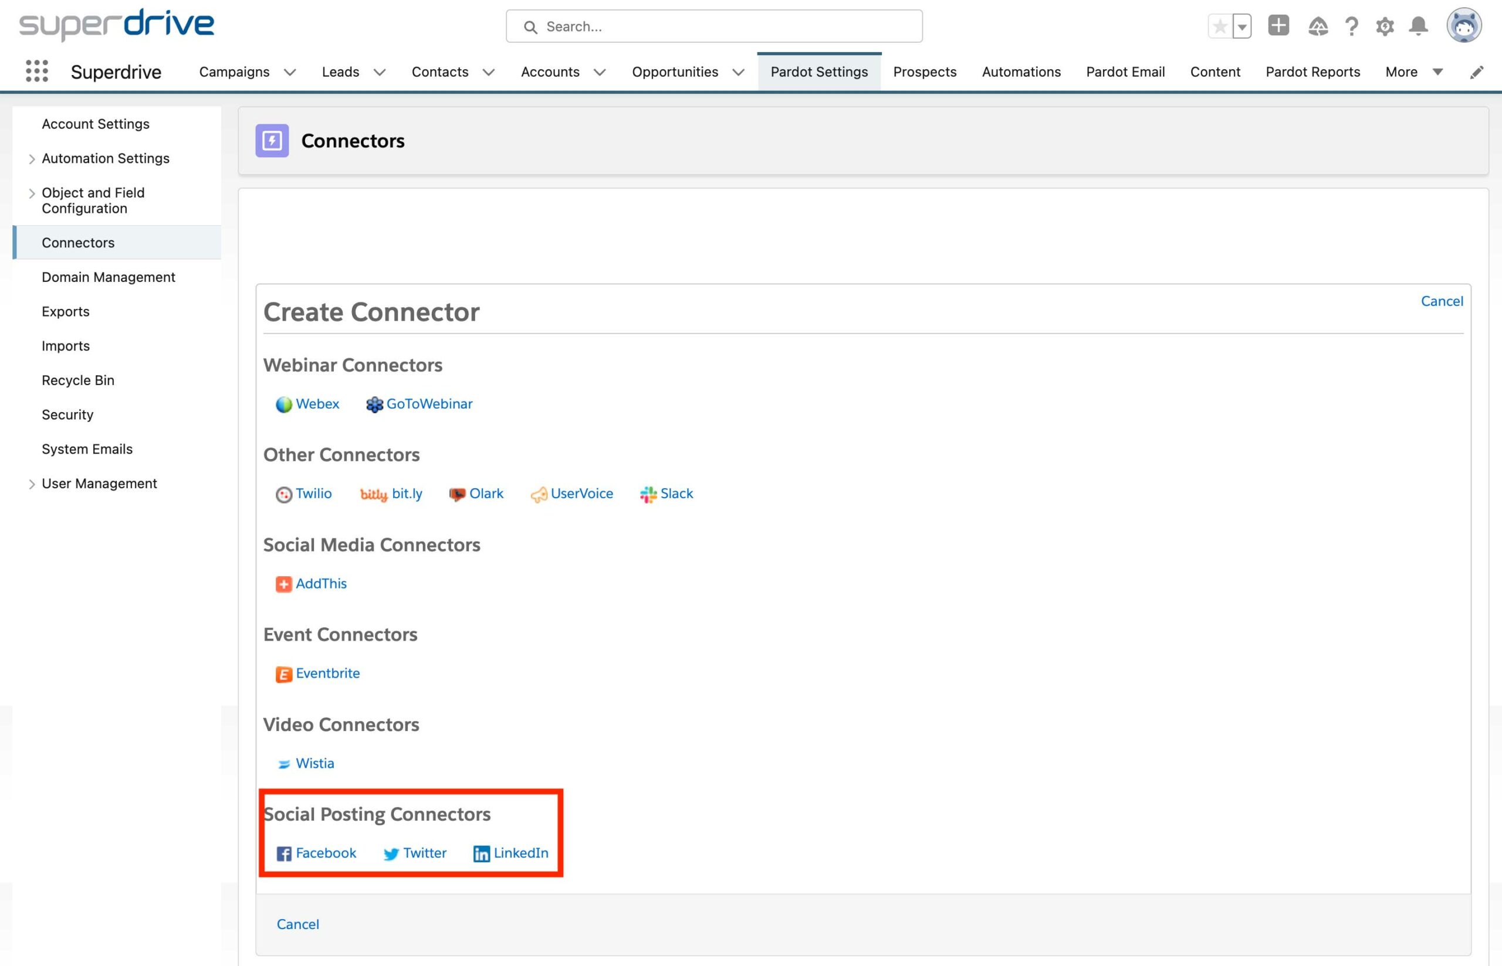The image size is (1502, 966).
Task: Click Cancel link at top right
Action: tap(1442, 301)
